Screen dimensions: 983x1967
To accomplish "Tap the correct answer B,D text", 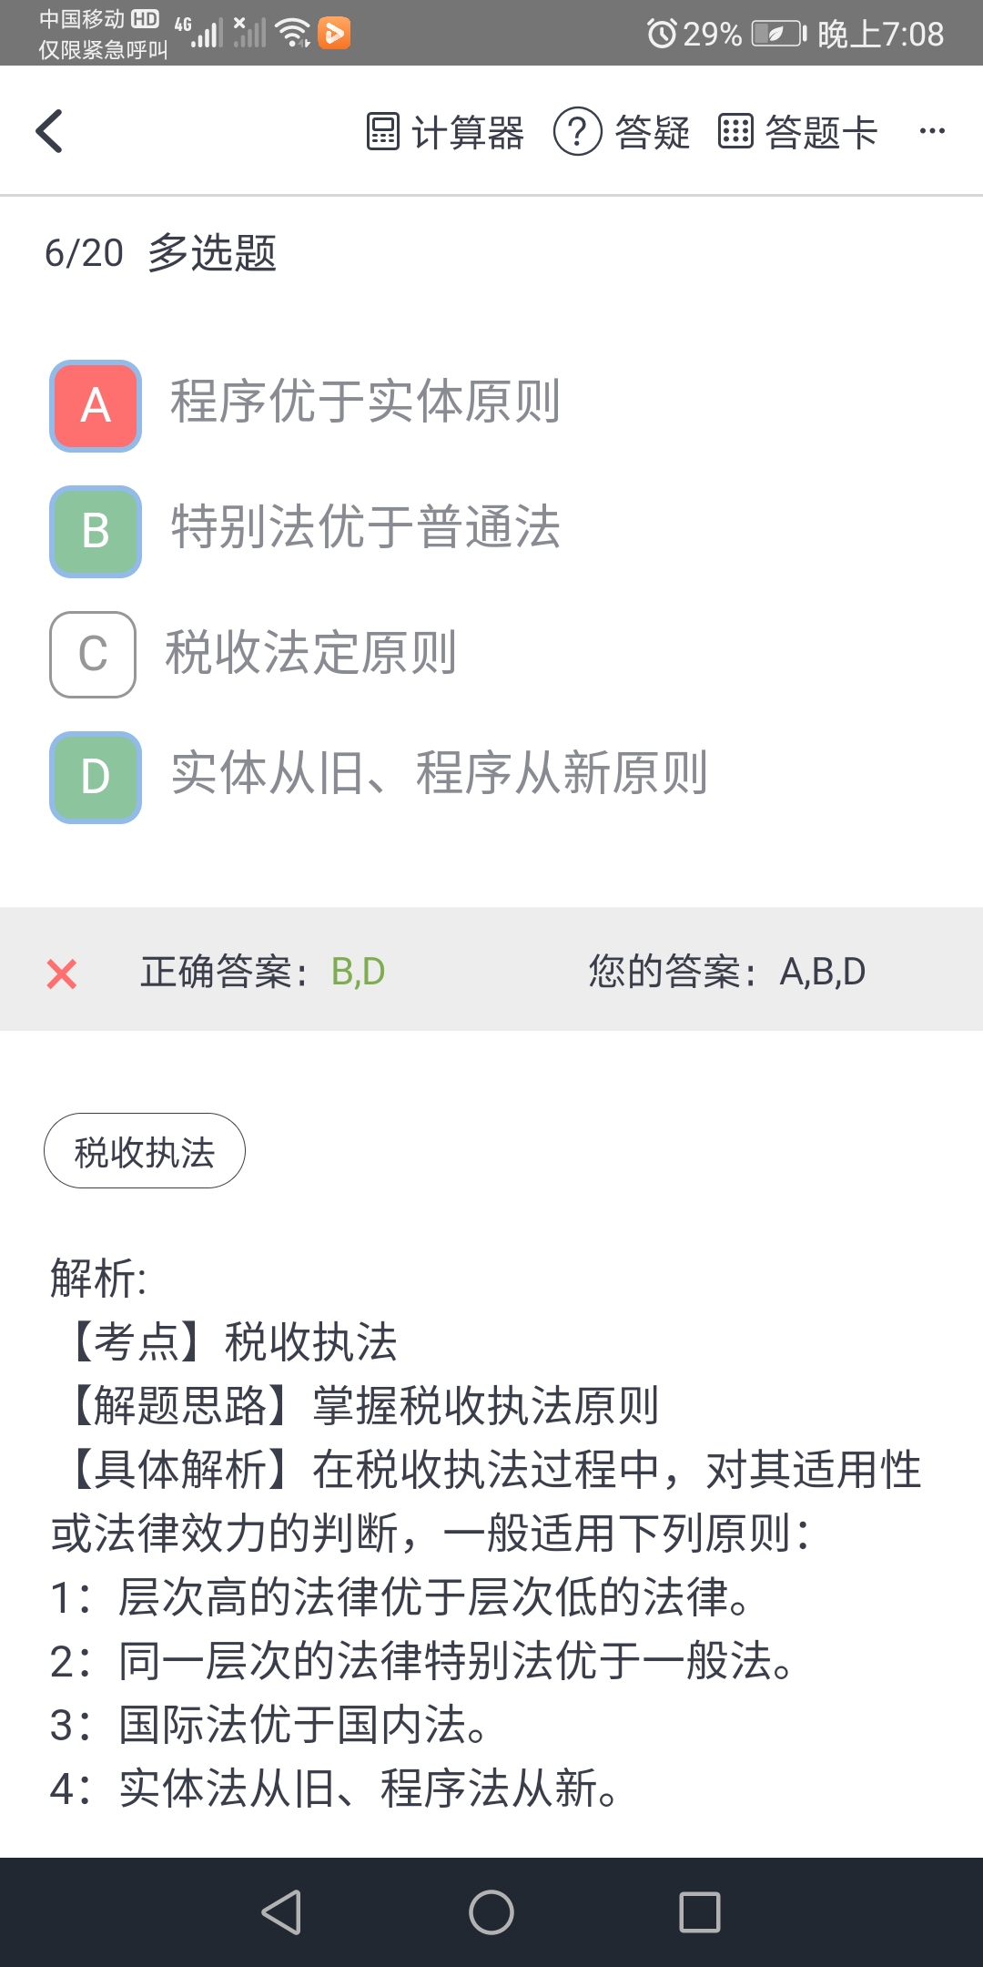I will point(358,972).
